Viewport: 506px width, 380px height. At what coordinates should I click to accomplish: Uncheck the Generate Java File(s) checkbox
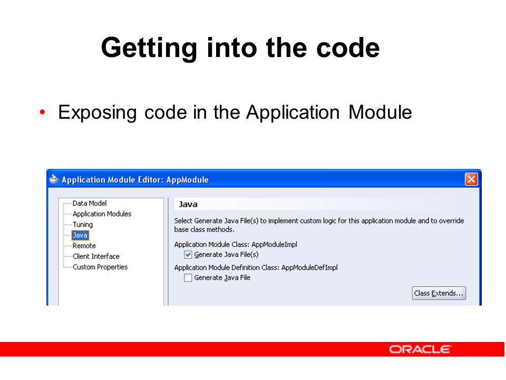click(188, 254)
